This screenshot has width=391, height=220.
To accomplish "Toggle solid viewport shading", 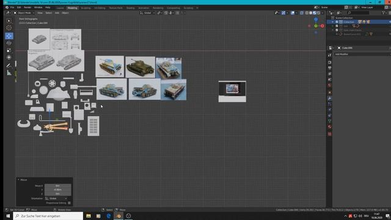I will tap(311, 13).
